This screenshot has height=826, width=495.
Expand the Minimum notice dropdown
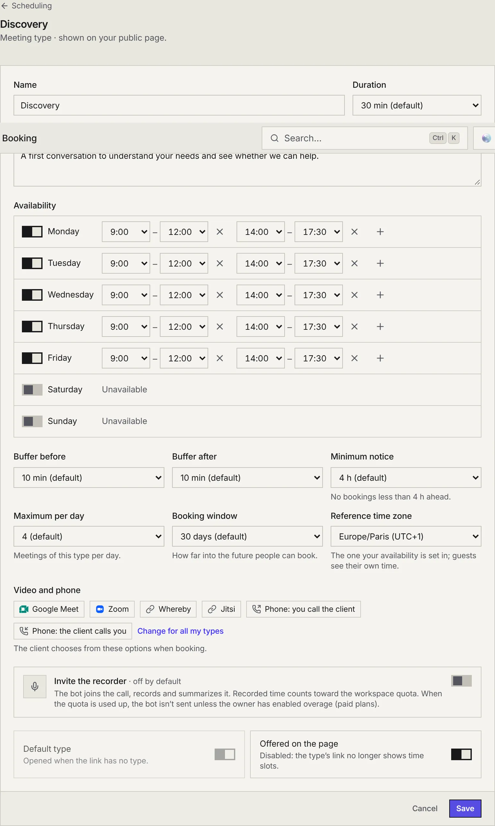click(406, 478)
